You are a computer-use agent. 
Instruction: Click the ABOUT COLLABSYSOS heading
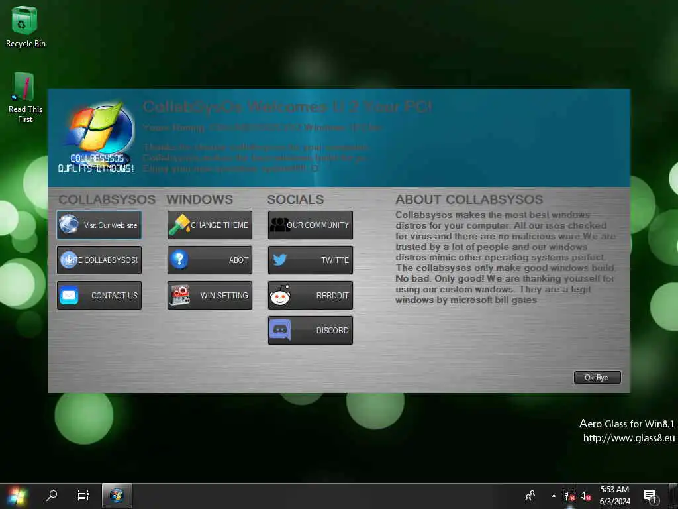[469, 199]
